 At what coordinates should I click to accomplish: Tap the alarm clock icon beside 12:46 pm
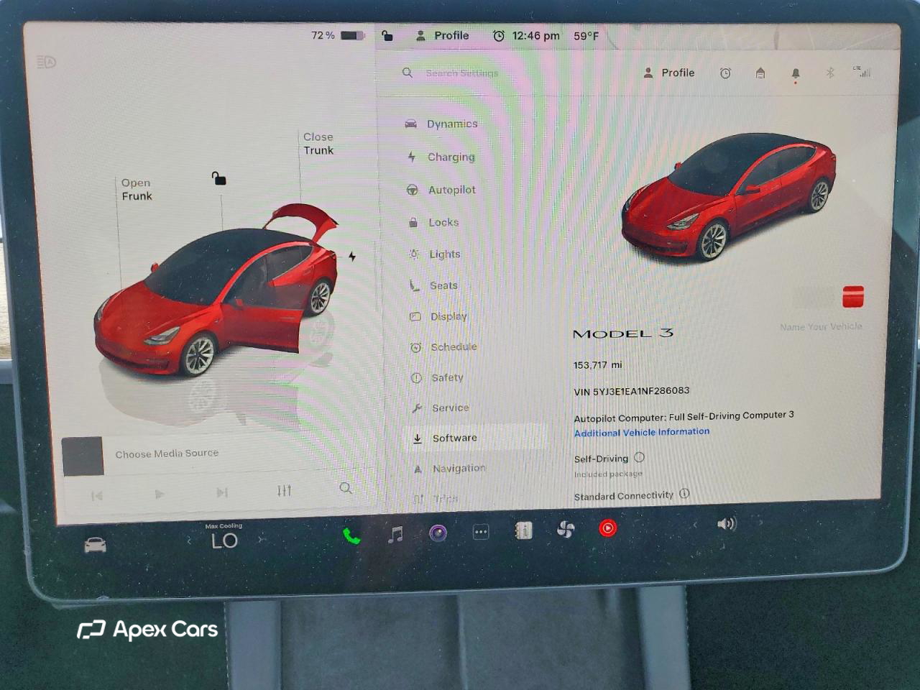point(498,36)
